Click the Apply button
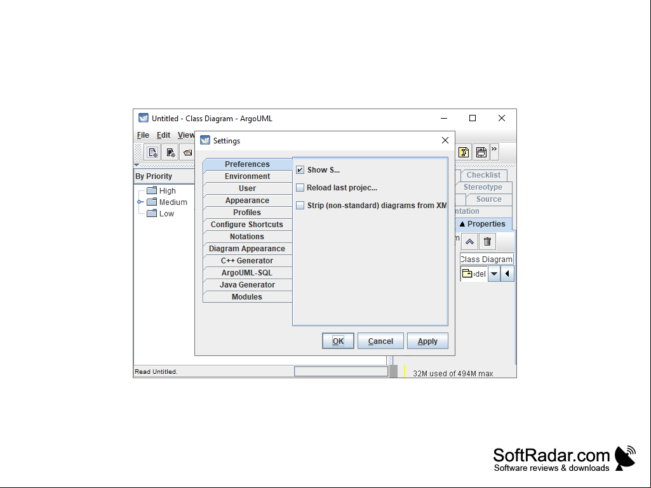Screen dimensions: 651x488 point(427,341)
